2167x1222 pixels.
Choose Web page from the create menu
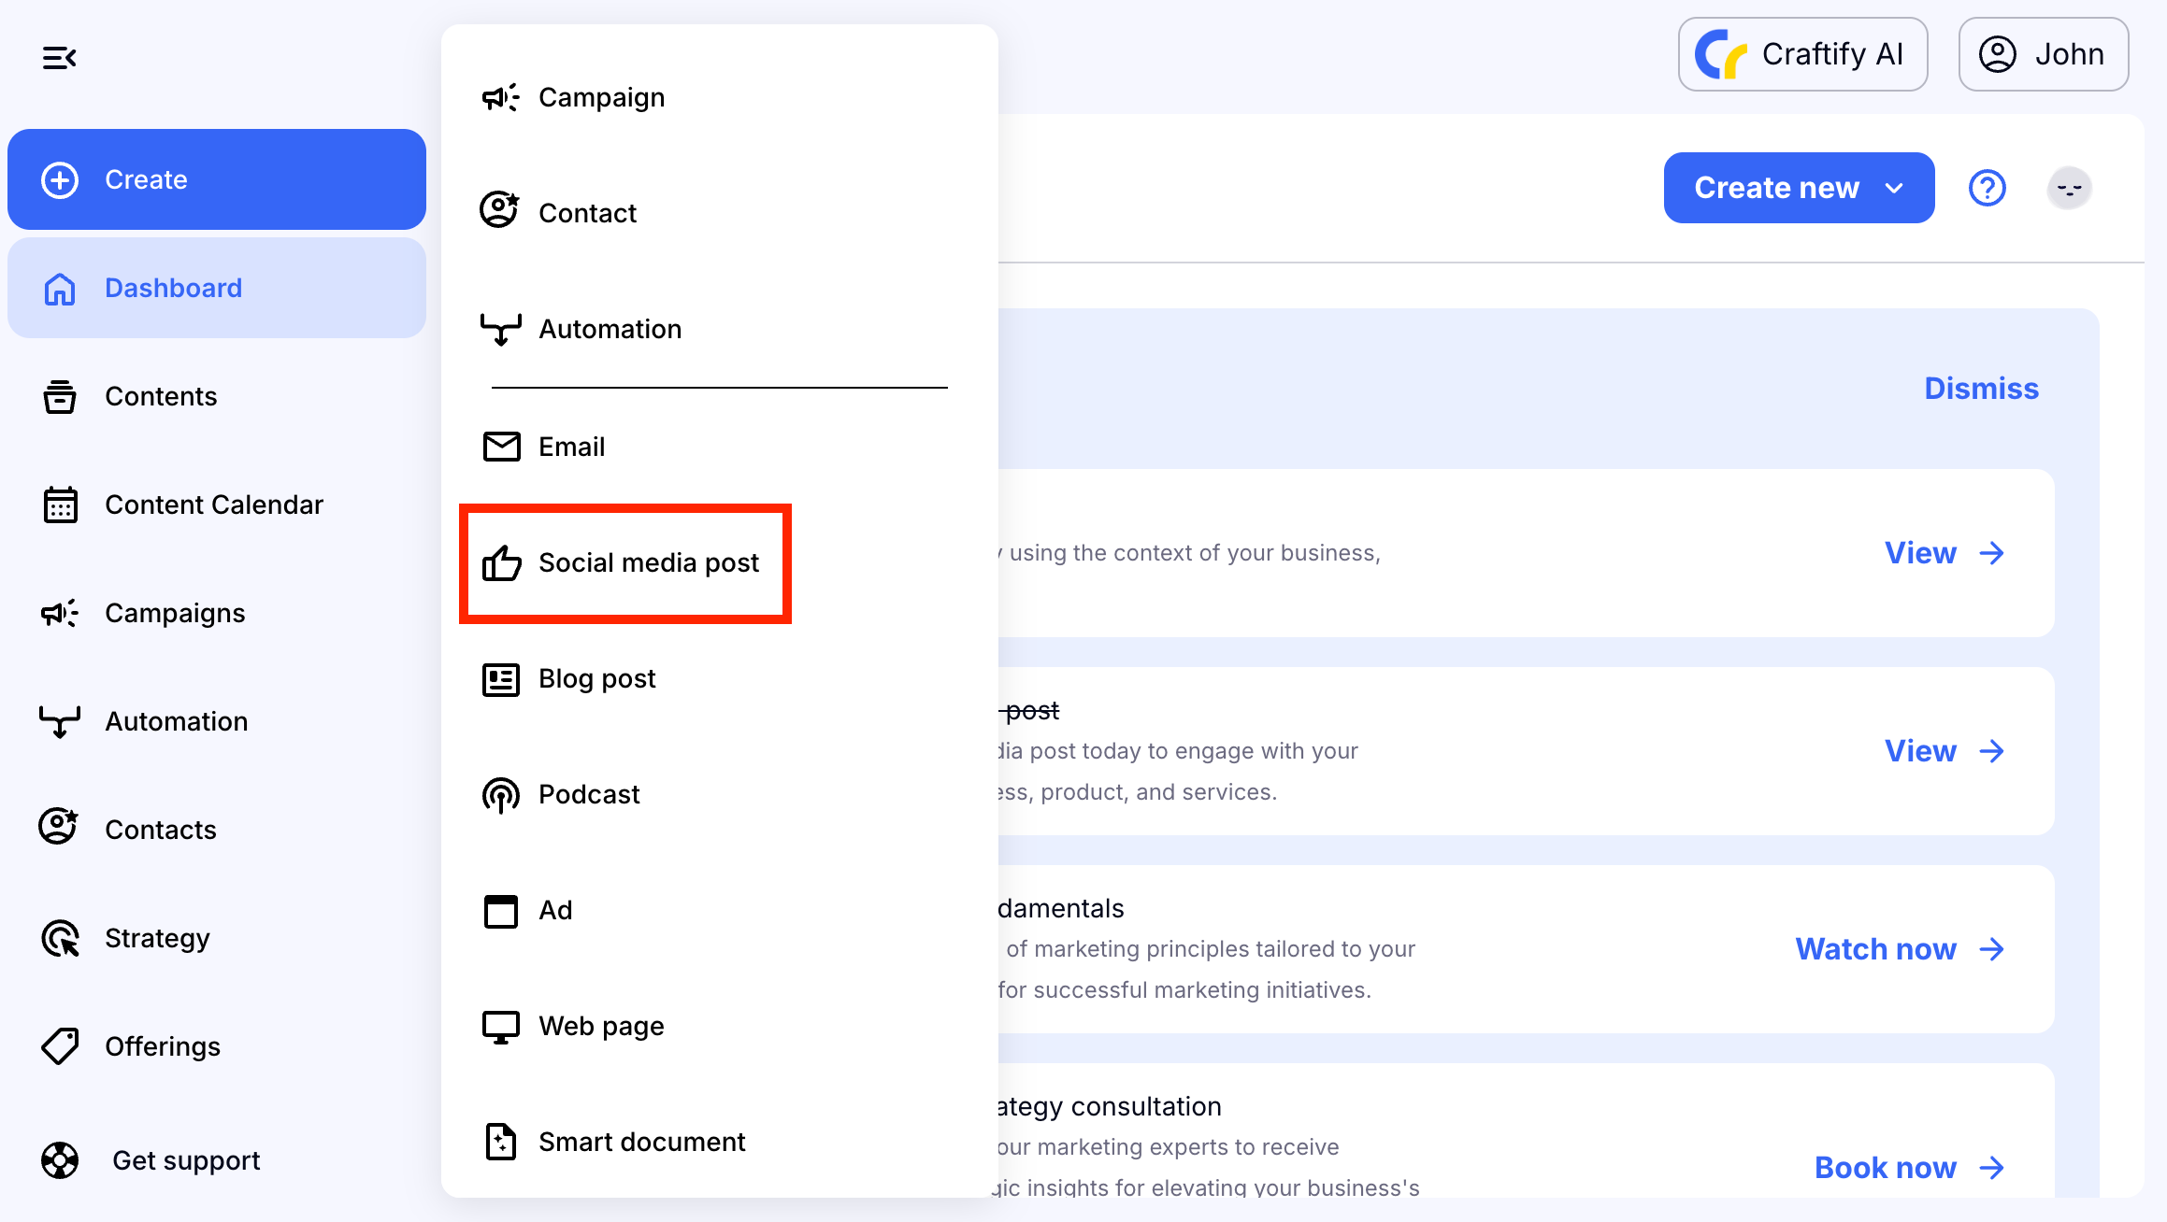point(600,1027)
